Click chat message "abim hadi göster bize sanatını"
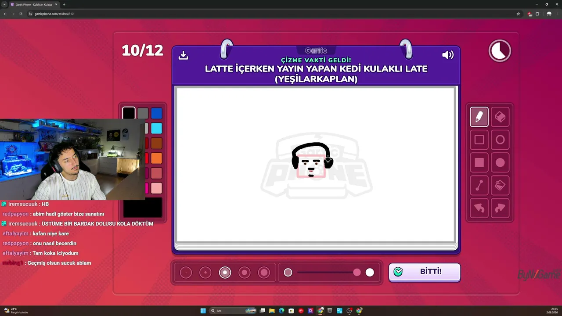The image size is (562, 316). (68, 214)
